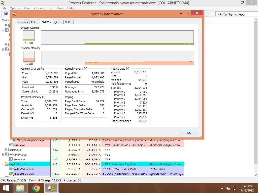Click the winlogon.exe process icon
258x193 pixels.
(7, 154)
